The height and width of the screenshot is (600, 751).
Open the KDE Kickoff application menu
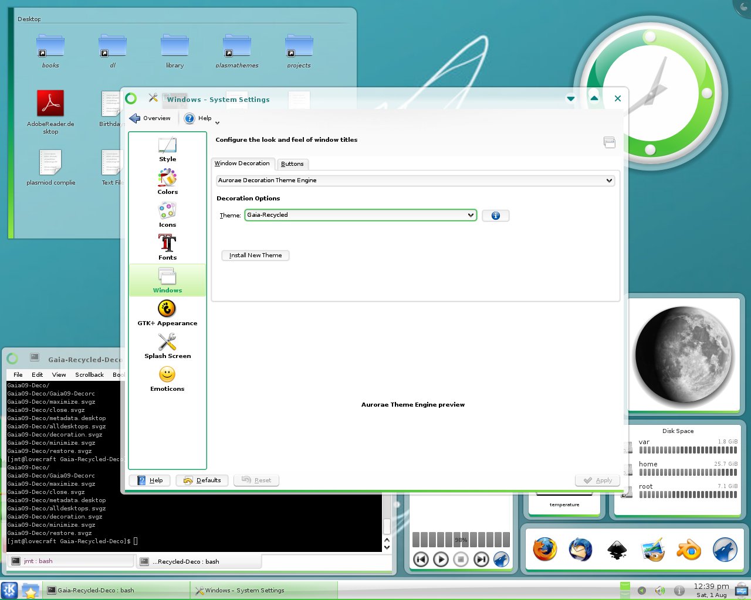(x=9, y=590)
